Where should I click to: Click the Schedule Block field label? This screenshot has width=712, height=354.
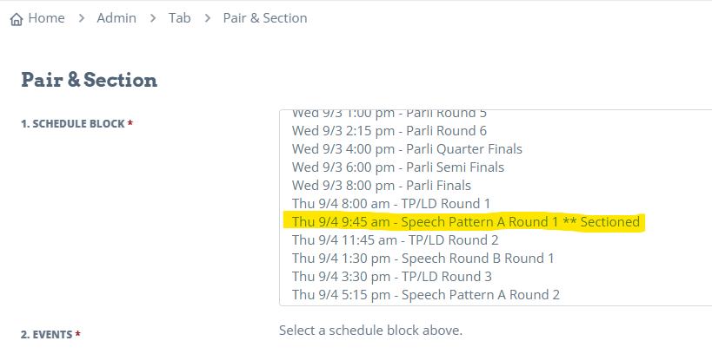[77, 124]
